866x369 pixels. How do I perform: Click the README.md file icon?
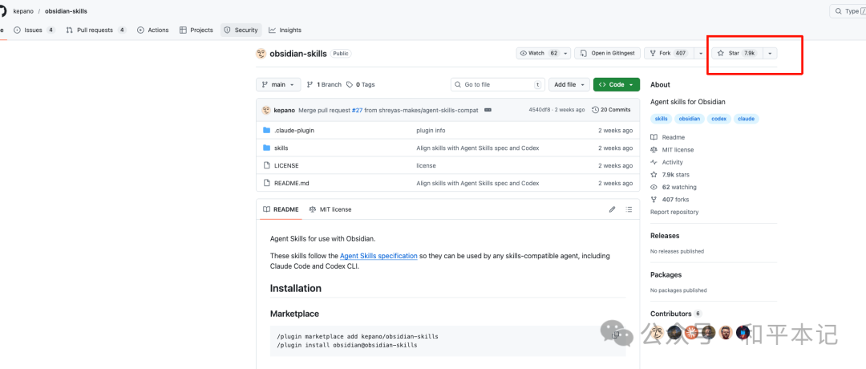tap(267, 183)
